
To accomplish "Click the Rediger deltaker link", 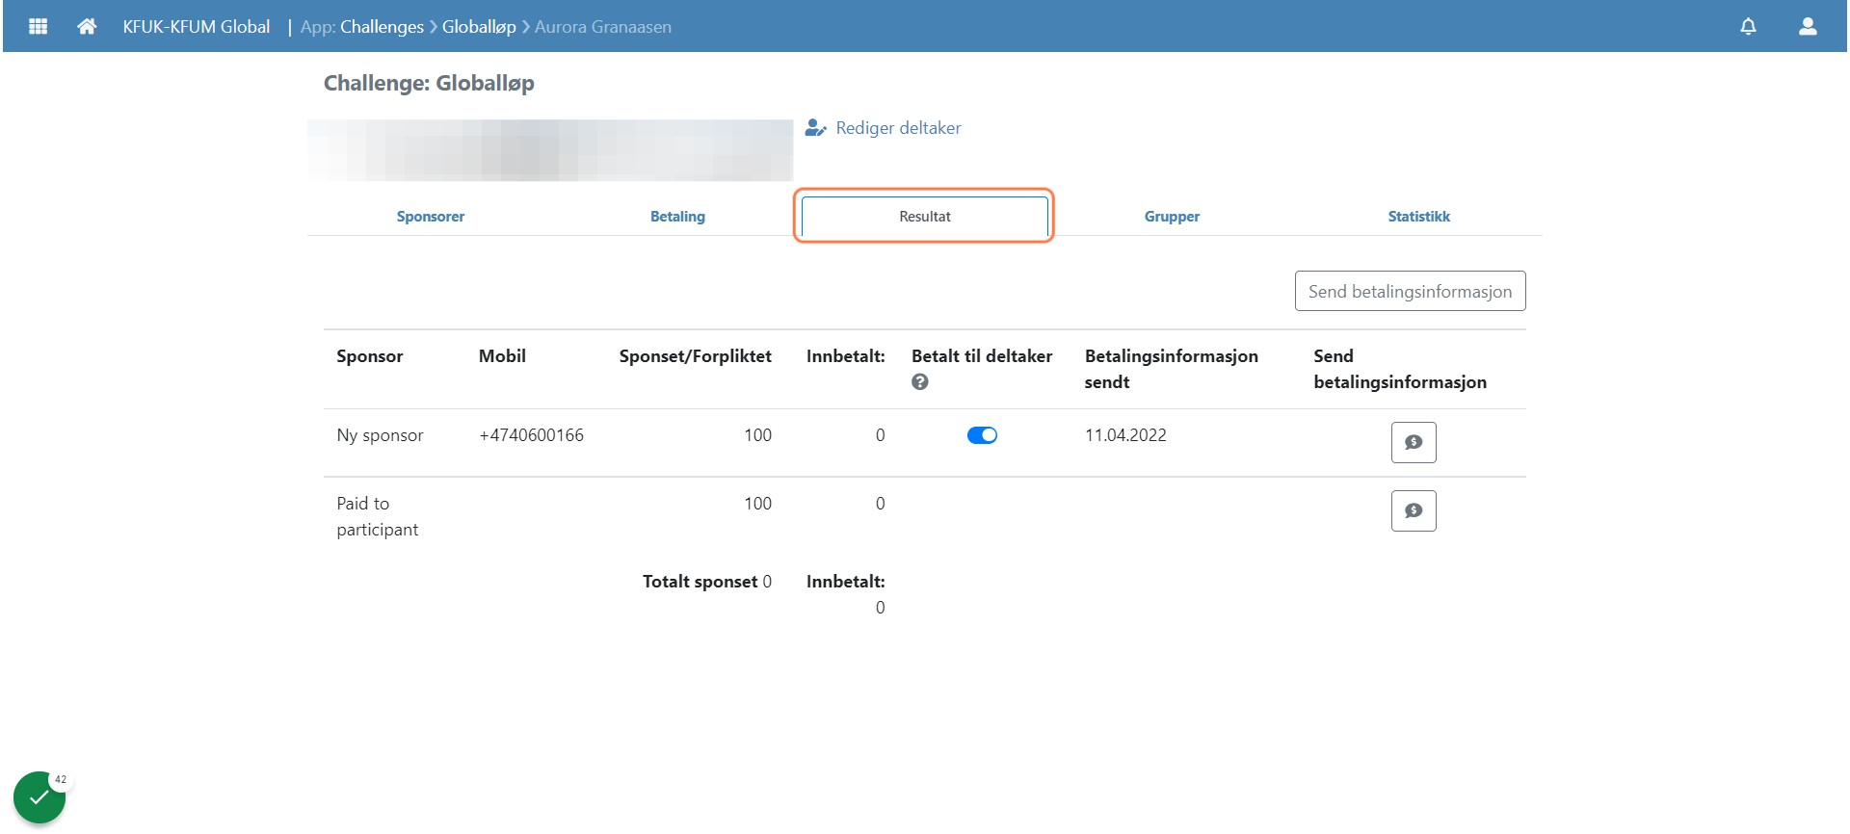I will 898,128.
